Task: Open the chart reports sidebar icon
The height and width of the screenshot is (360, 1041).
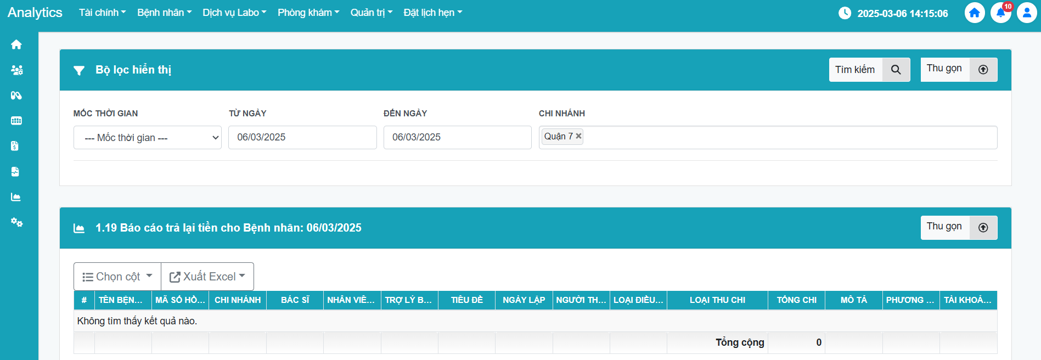Action: click(16, 197)
